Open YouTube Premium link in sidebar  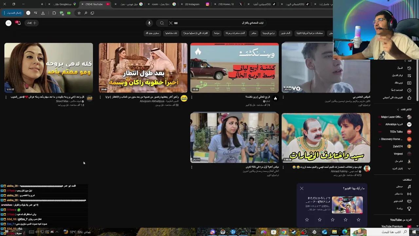pyautogui.click(x=395, y=226)
